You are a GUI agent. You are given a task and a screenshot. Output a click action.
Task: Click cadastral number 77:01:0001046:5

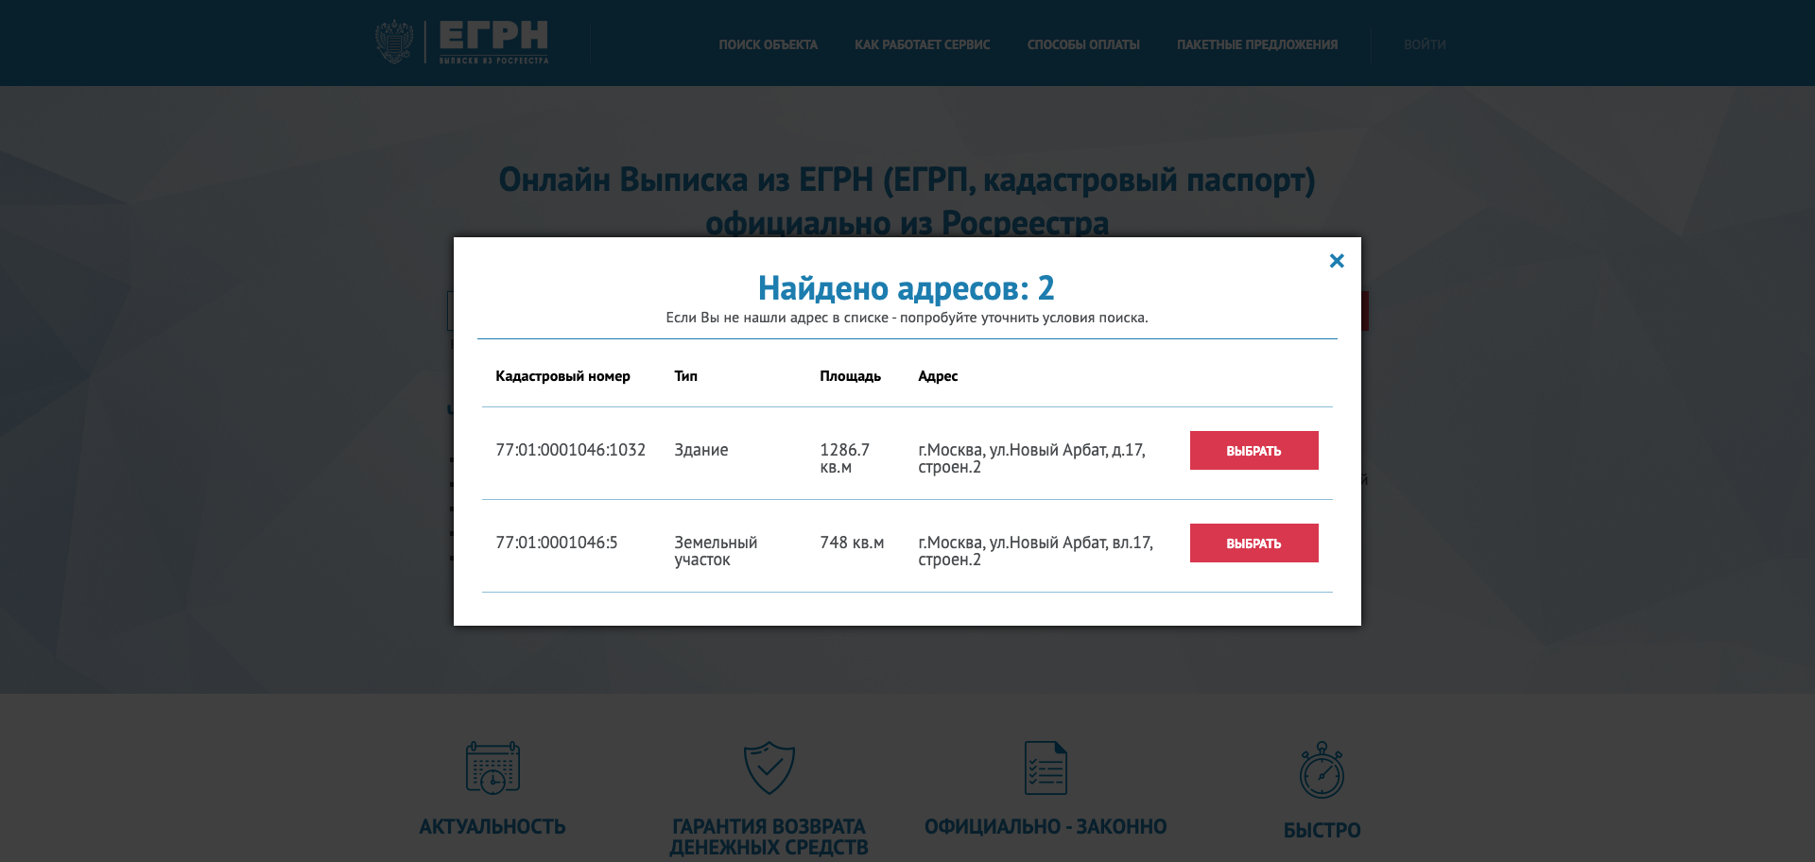click(556, 543)
